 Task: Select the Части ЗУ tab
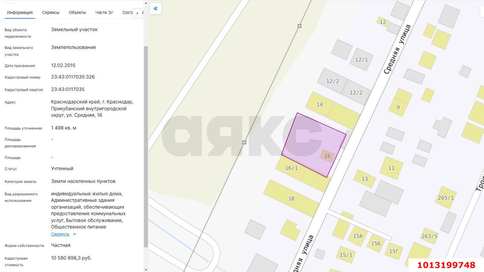[x=104, y=12]
